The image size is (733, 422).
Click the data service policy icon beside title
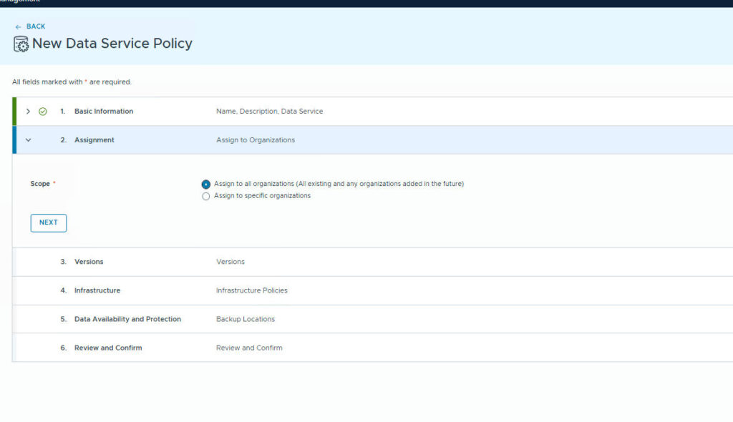(x=21, y=44)
